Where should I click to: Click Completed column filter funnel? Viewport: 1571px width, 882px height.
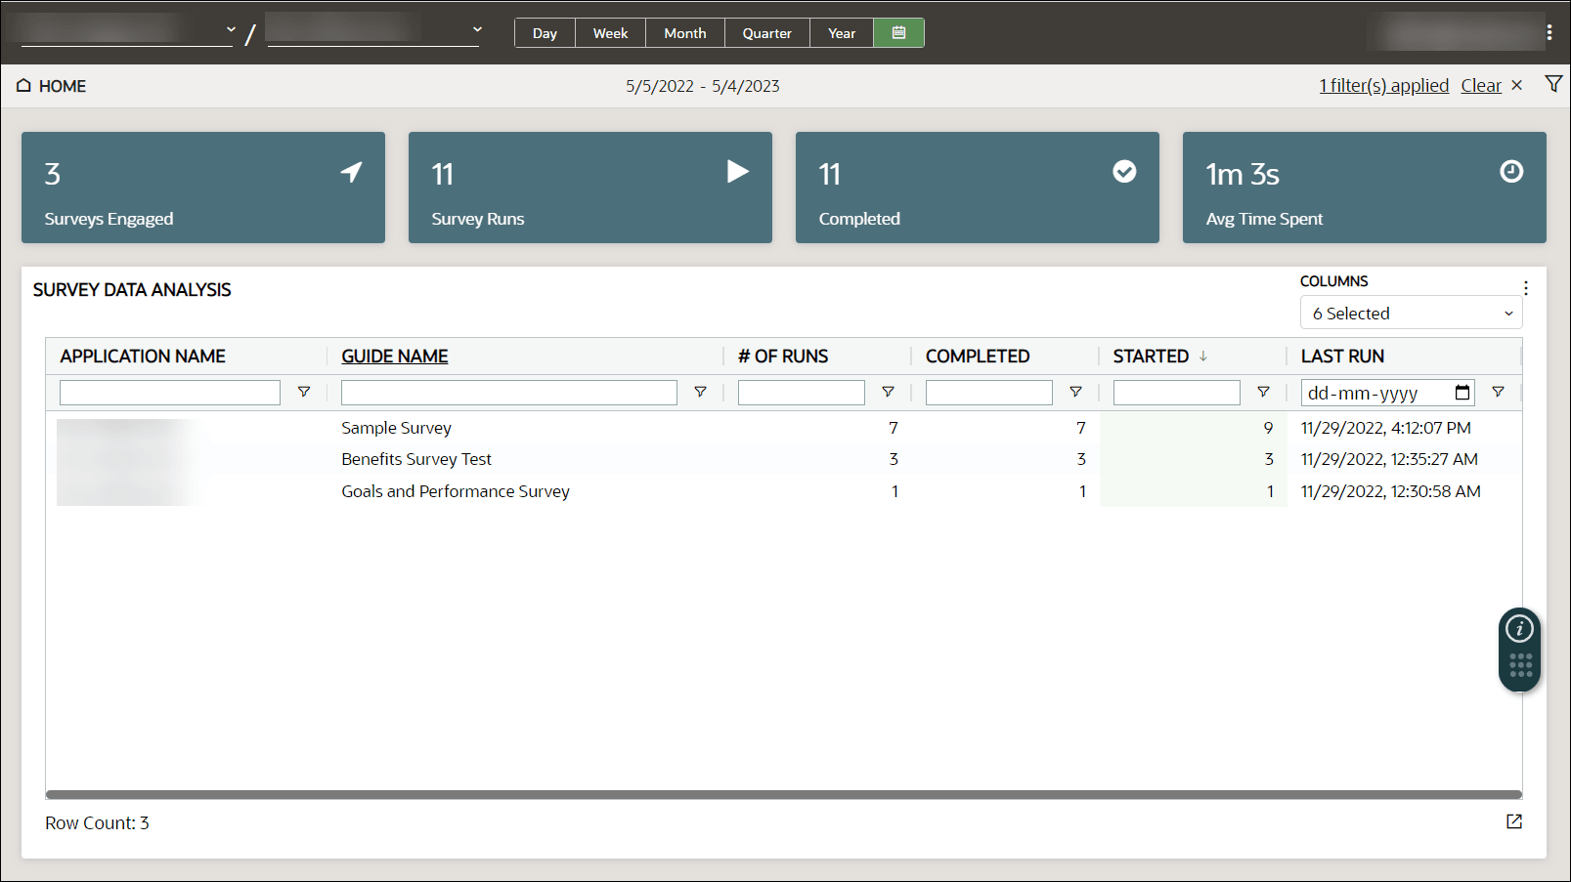coord(1075,392)
